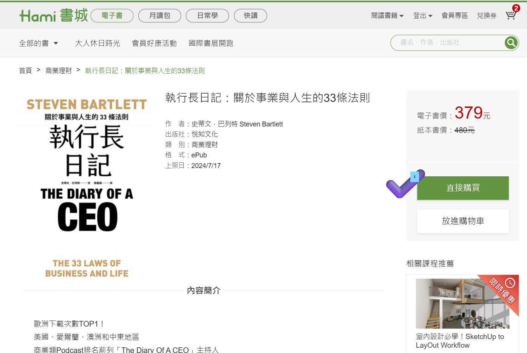527x353 pixels.
Task: Click the author 史蒂文．巴列特 Steven Bartlett
Action: click(237, 124)
